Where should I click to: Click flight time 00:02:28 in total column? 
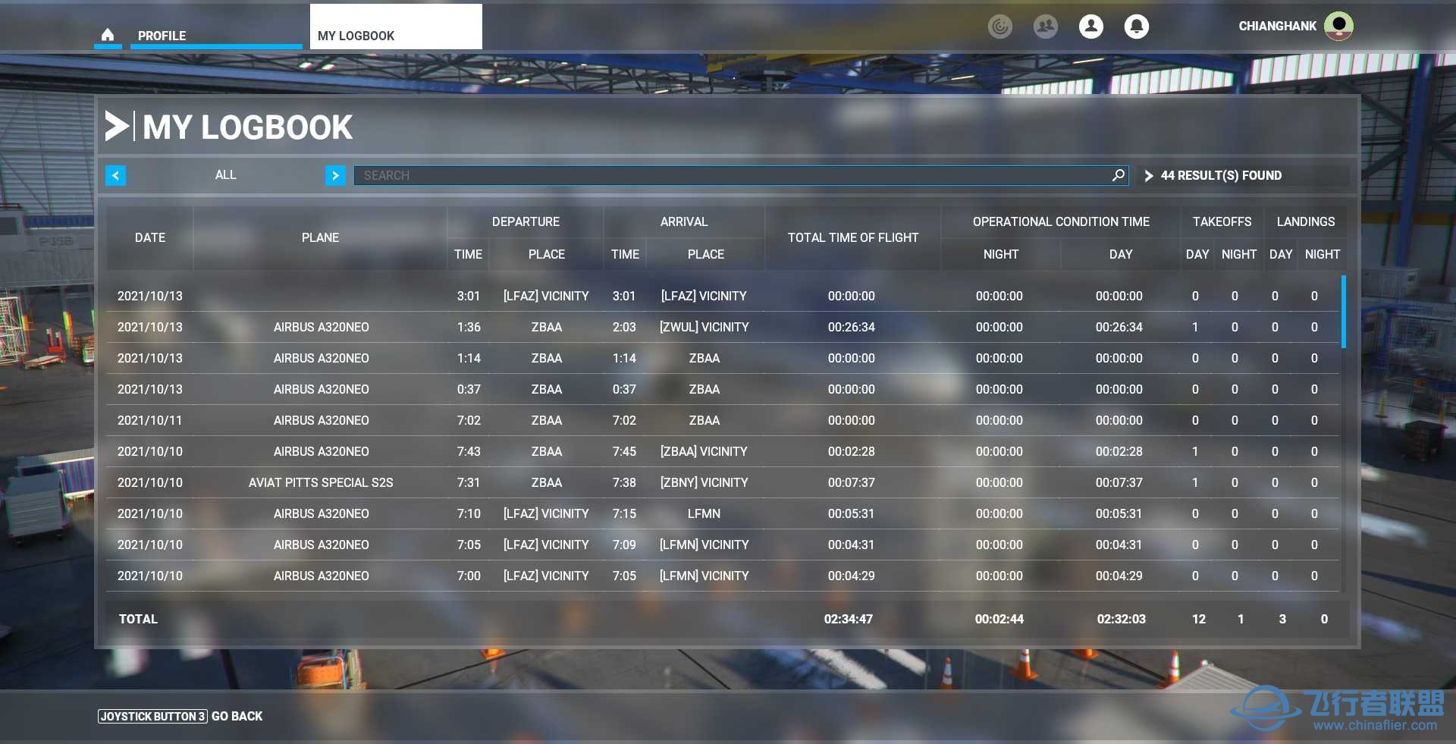tap(851, 451)
